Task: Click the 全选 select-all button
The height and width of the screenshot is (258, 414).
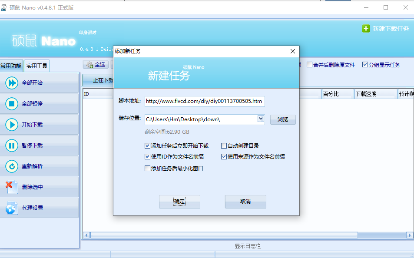Action: click(x=96, y=65)
